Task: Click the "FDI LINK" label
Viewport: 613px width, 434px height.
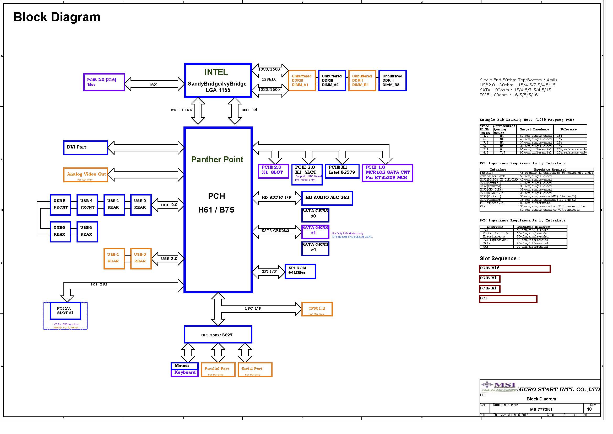Action: (x=182, y=110)
